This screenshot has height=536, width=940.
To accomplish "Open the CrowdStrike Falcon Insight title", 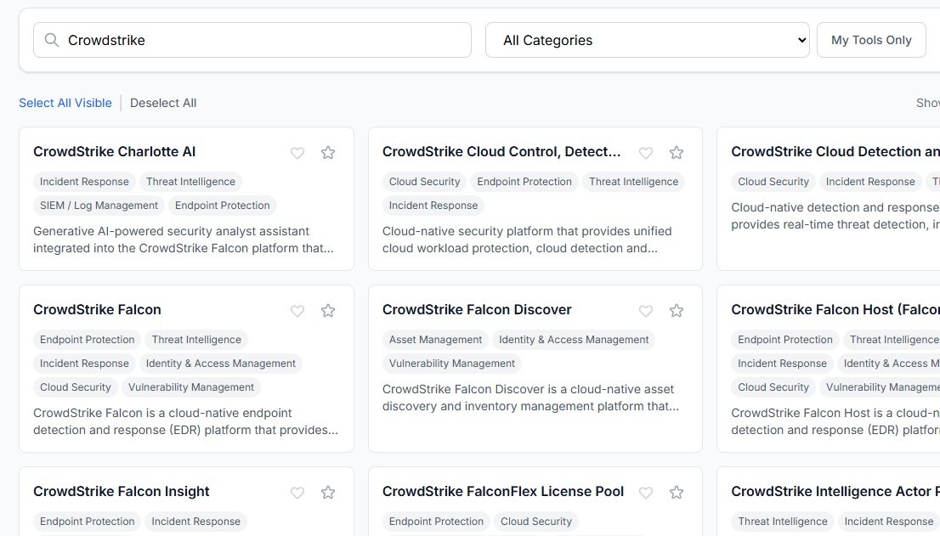I will point(121,491).
